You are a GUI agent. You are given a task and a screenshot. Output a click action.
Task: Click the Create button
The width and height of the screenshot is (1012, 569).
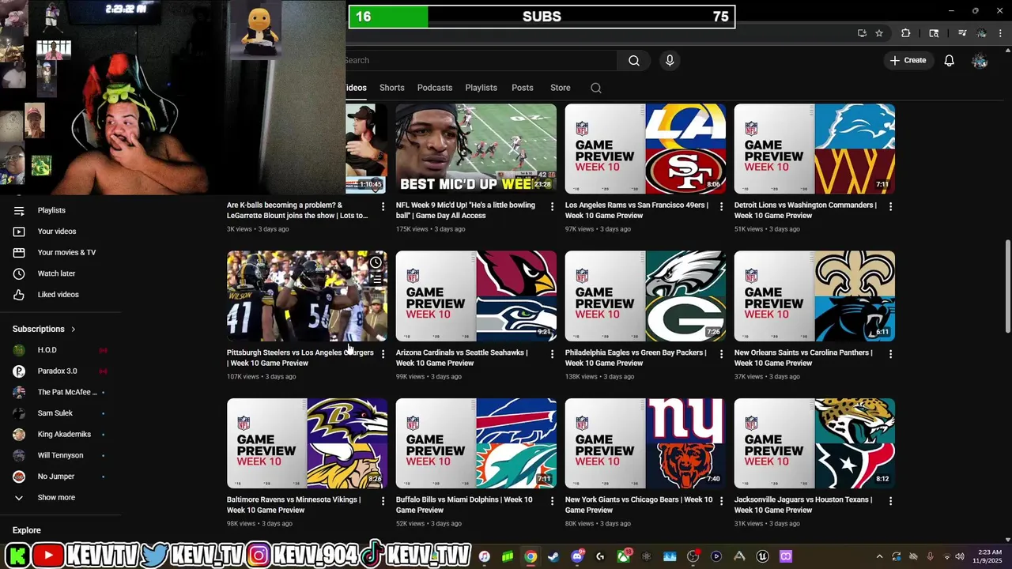pyautogui.click(x=908, y=60)
